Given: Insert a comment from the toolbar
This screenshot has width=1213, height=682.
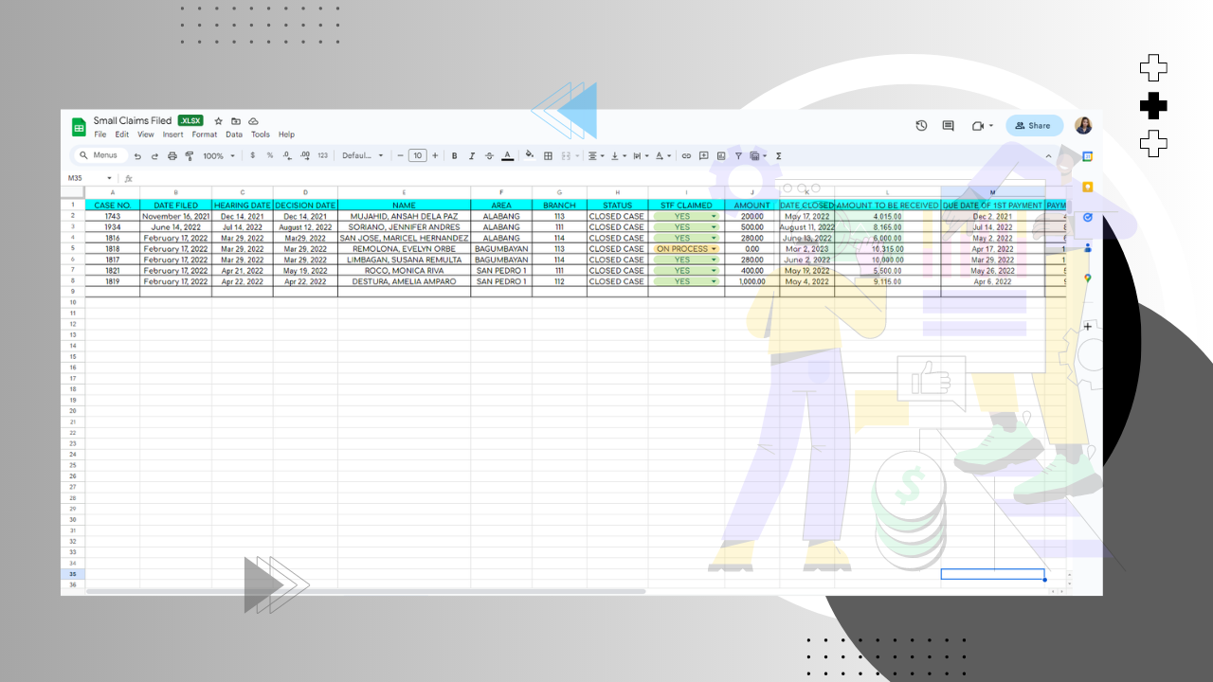Looking at the screenshot, I should coord(704,155).
